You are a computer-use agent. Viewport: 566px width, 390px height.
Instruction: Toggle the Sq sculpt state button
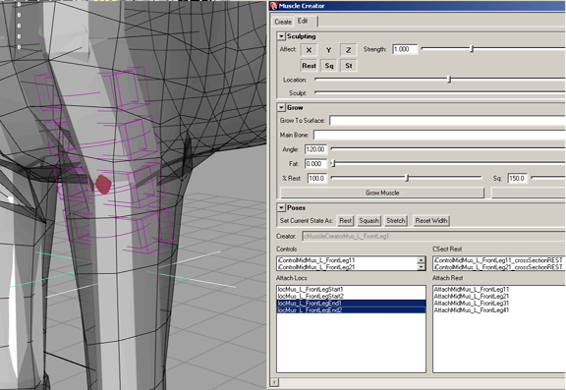point(329,66)
